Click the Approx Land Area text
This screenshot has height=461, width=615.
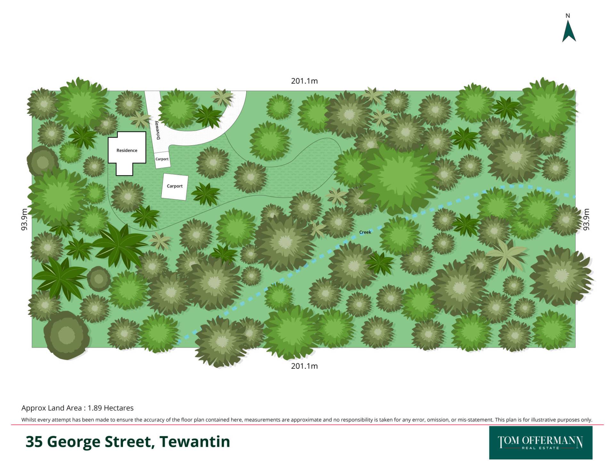click(x=78, y=408)
